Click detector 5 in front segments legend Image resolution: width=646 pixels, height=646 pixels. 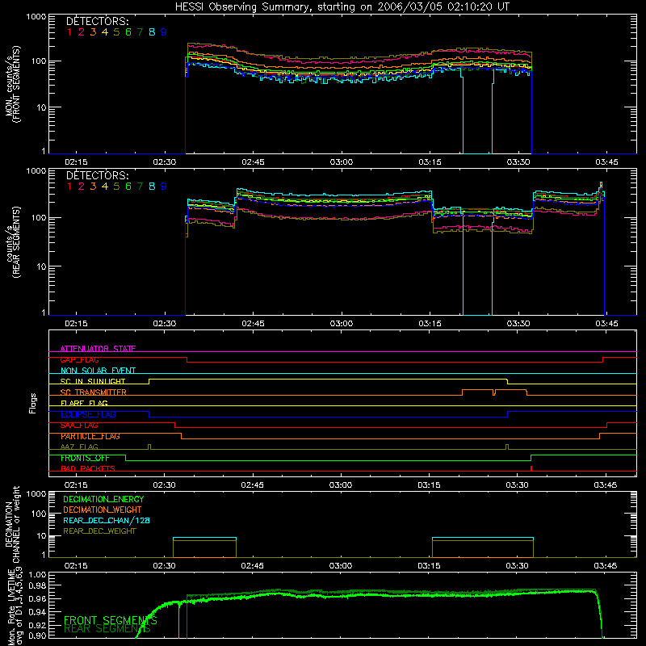tap(116, 32)
